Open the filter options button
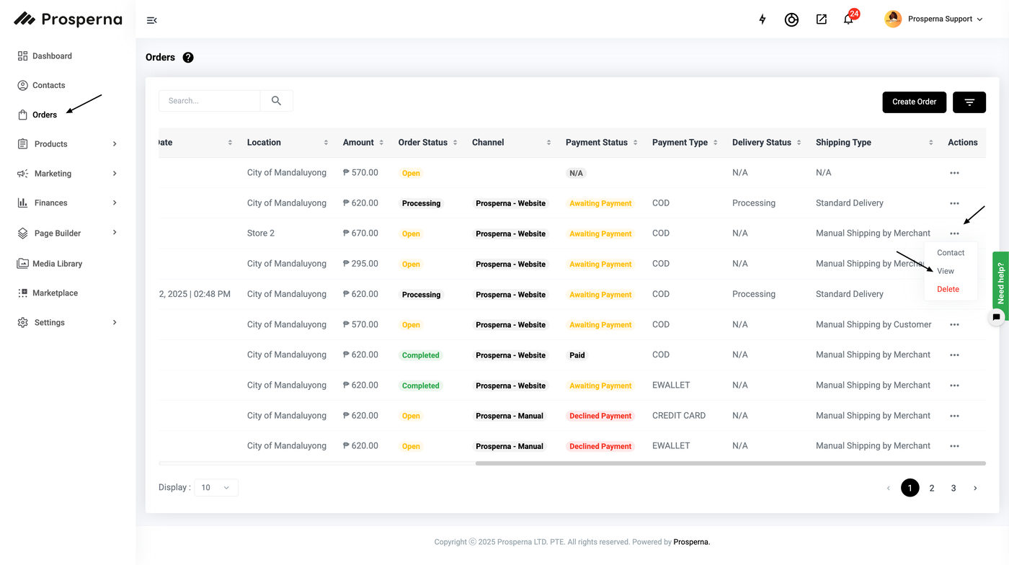 [x=969, y=102]
